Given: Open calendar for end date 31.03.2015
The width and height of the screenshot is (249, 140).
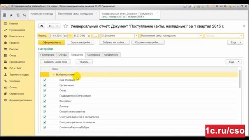Looking at the screenshot, I should tap(89, 36).
